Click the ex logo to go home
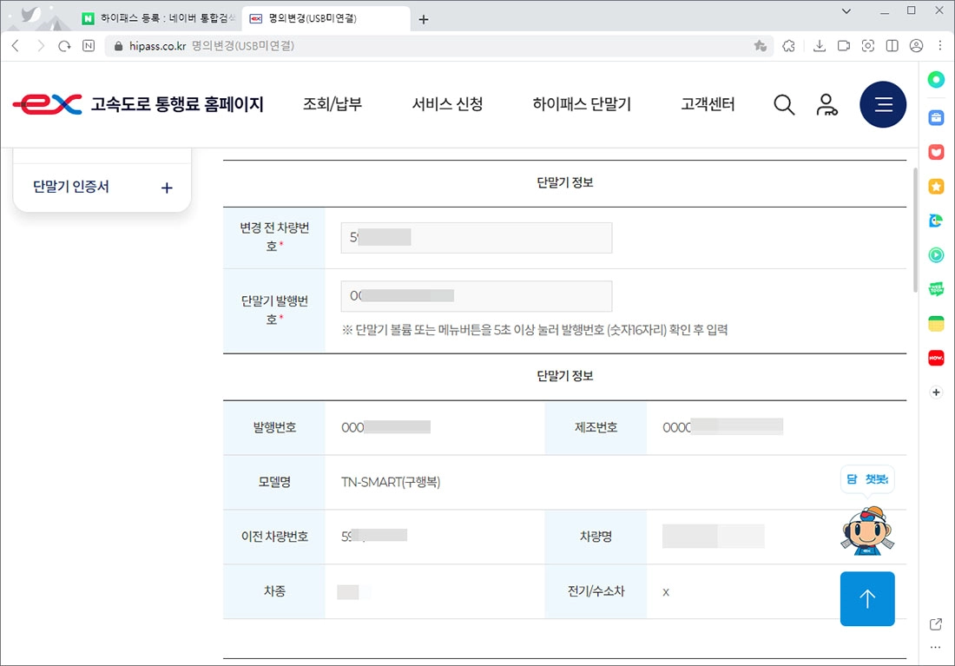 (45, 103)
